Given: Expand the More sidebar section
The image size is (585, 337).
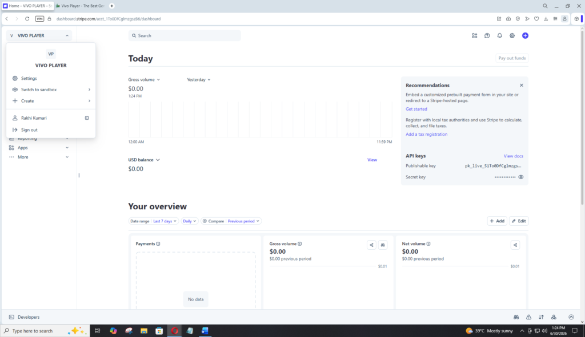Looking at the screenshot, I should pos(39,157).
